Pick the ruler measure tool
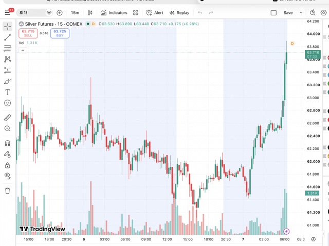The width and height of the screenshot is (329, 246). 7,118
